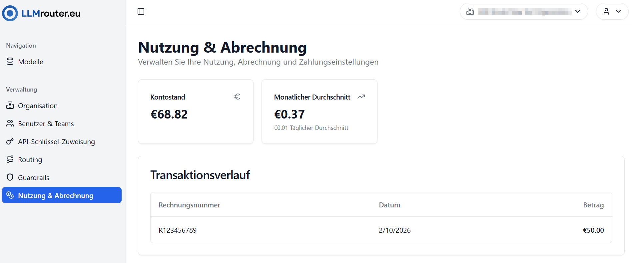The height and width of the screenshot is (263, 632).
Task: Click the Routing network icon
Action: (10, 159)
